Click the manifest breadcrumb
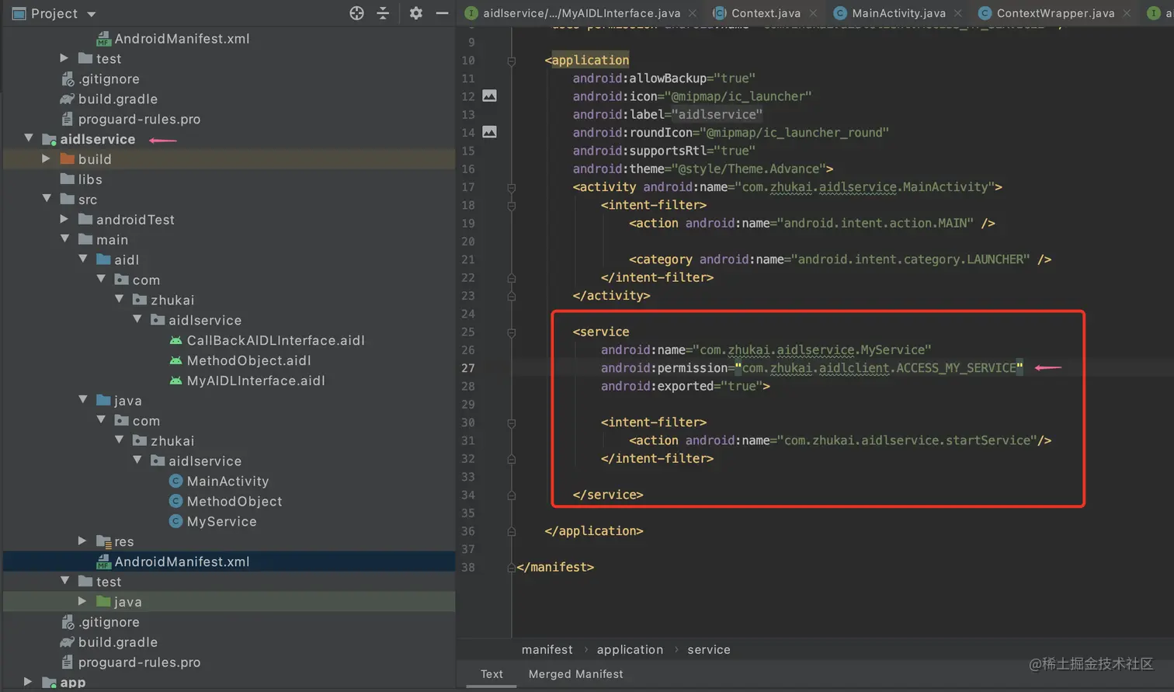This screenshot has width=1174, height=692. point(547,649)
